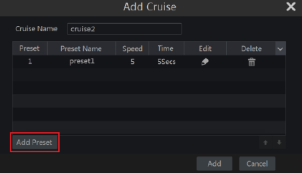
Task: Click the Edit column header
Action: pyautogui.click(x=205, y=49)
